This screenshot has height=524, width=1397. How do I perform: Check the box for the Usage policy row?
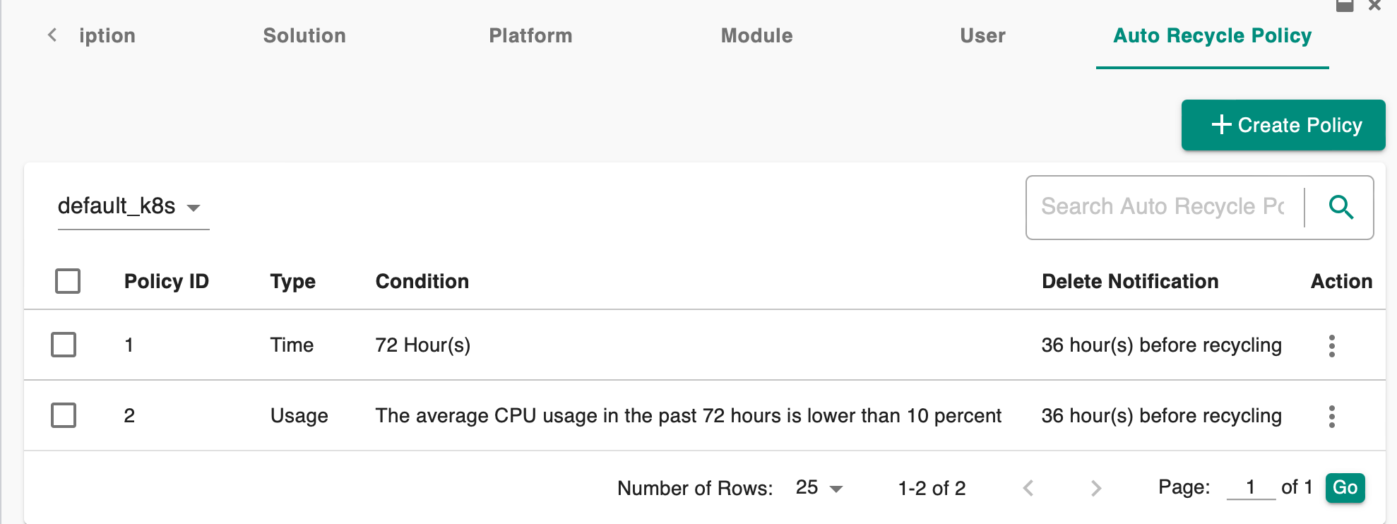(64, 415)
